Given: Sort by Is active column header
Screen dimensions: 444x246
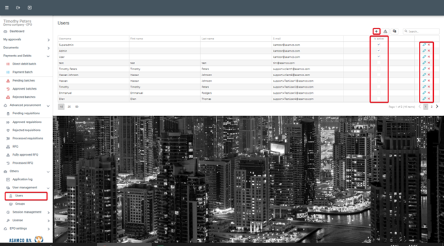Looking at the screenshot, I should coord(379,39).
